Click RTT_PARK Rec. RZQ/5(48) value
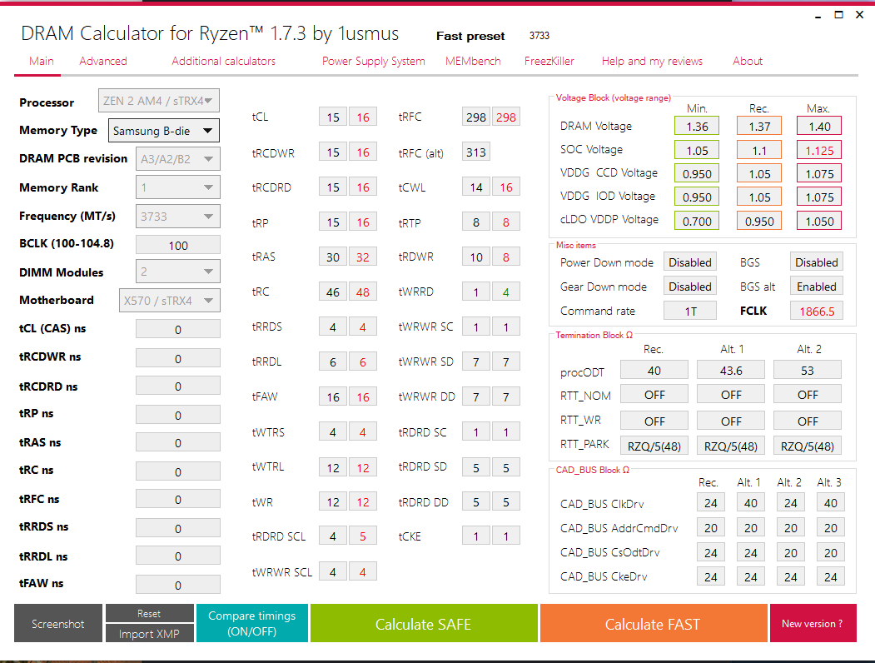The image size is (875, 663). tap(654, 446)
